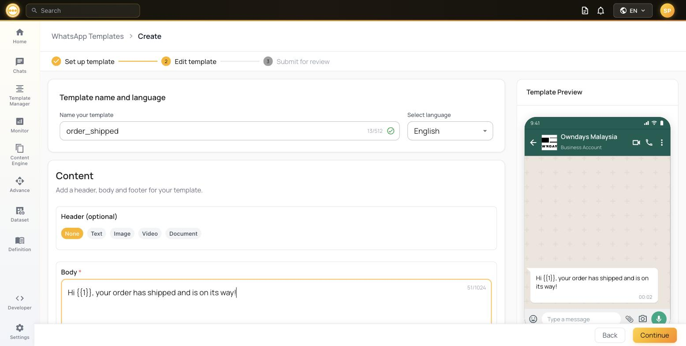Image resolution: width=686 pixels, height=346 pixels.
Task: Click the Owndays Malaysia contact name
Action: tap(589, 137)
